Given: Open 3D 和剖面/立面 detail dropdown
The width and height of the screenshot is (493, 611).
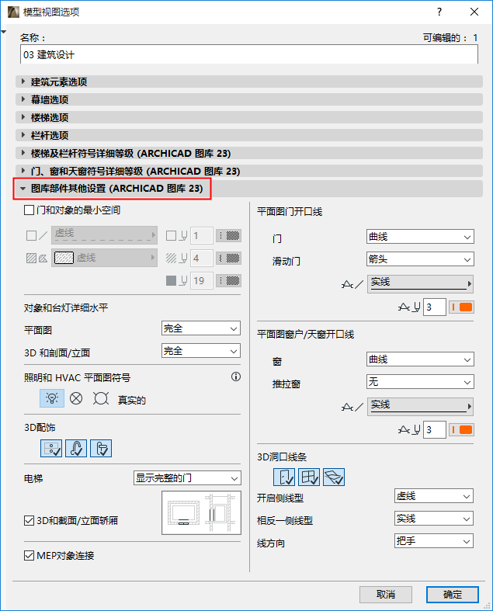Looking at the screenshot, I should [201, 351].
